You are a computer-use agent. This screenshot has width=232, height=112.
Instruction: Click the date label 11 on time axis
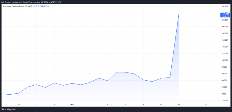(161, 105)
